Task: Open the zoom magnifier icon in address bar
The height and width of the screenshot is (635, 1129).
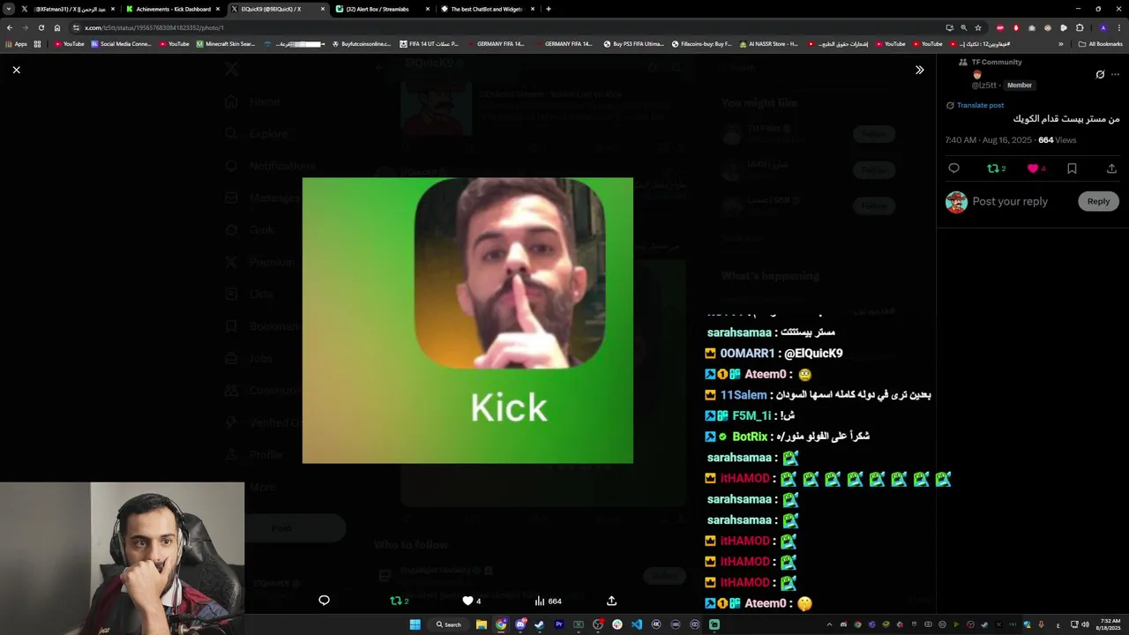Action: click(963, 27)
